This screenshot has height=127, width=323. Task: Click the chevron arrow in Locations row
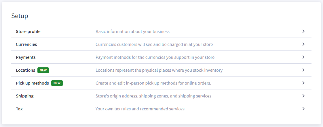(303, 70)
